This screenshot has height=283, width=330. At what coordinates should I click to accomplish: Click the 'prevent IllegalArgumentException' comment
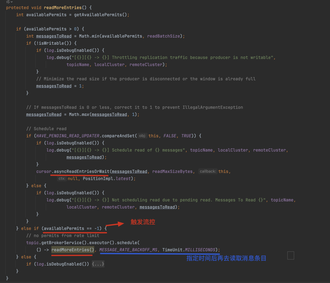[x=134, y=107]
